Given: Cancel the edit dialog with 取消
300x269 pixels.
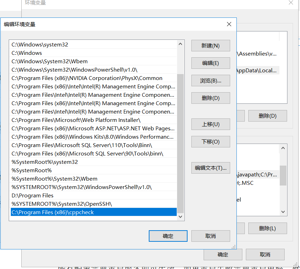Looking at the screenshot, I should [x=211, y=236].
